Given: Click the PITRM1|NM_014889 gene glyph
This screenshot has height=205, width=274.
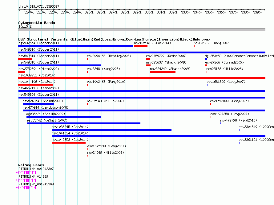Looking at the screenshot, I should click(x=26, y=180).
